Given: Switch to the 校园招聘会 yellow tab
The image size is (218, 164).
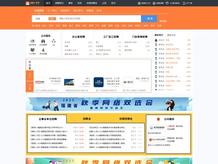Looking at the screenshot, I should click(x=126, y=119).
